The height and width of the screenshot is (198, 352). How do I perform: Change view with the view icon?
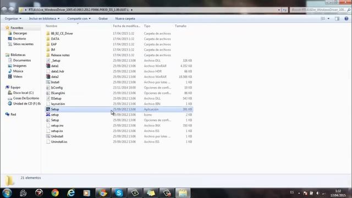point(323,19)
